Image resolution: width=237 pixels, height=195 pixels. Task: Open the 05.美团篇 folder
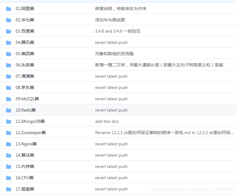point(25,54)
